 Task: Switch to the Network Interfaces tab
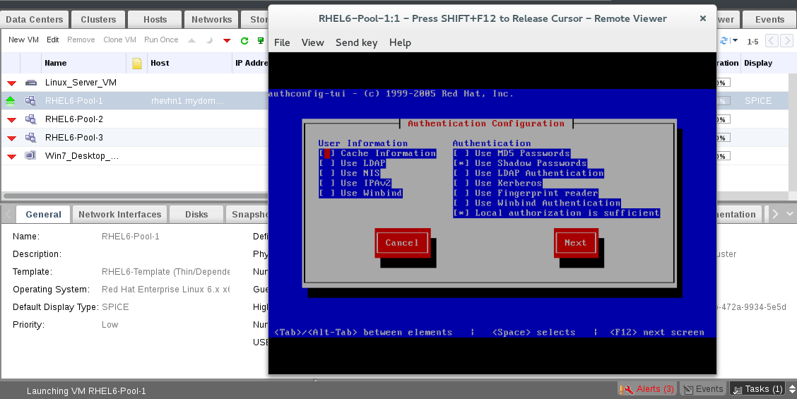[119, 214]
